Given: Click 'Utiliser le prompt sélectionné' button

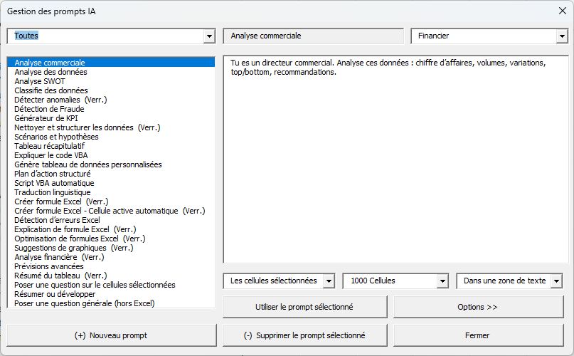Looking at the screenshot, I should pos(304,307).
